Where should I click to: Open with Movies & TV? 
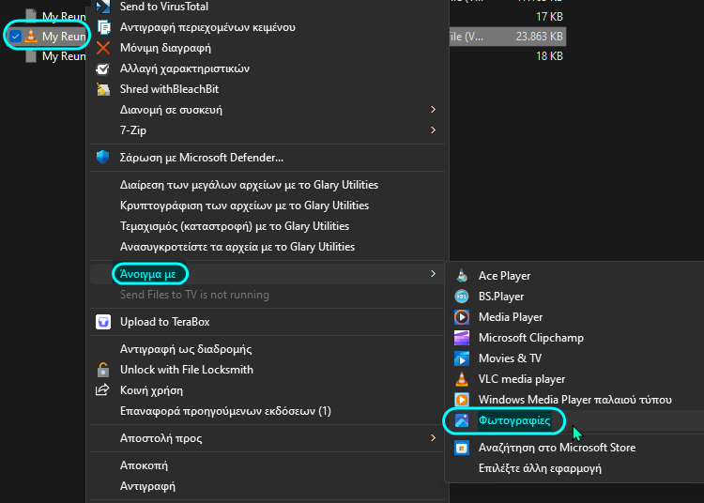coord(576,358)
